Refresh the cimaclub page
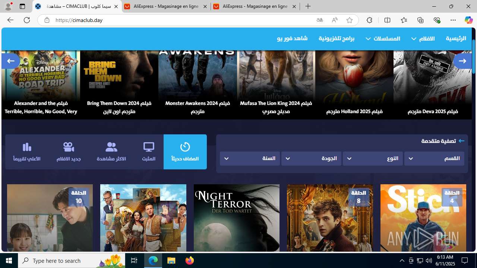Viewport: 477px width, 268px height. point(26,20)
